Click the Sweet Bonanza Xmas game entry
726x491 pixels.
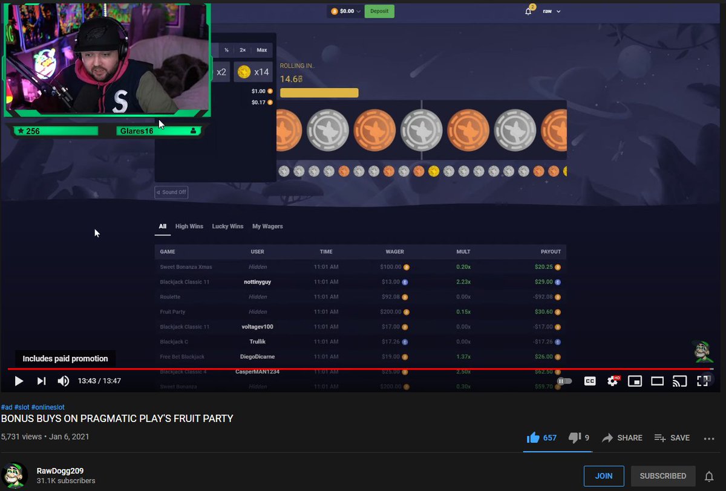pyautogui.click(x=186, y=267)
